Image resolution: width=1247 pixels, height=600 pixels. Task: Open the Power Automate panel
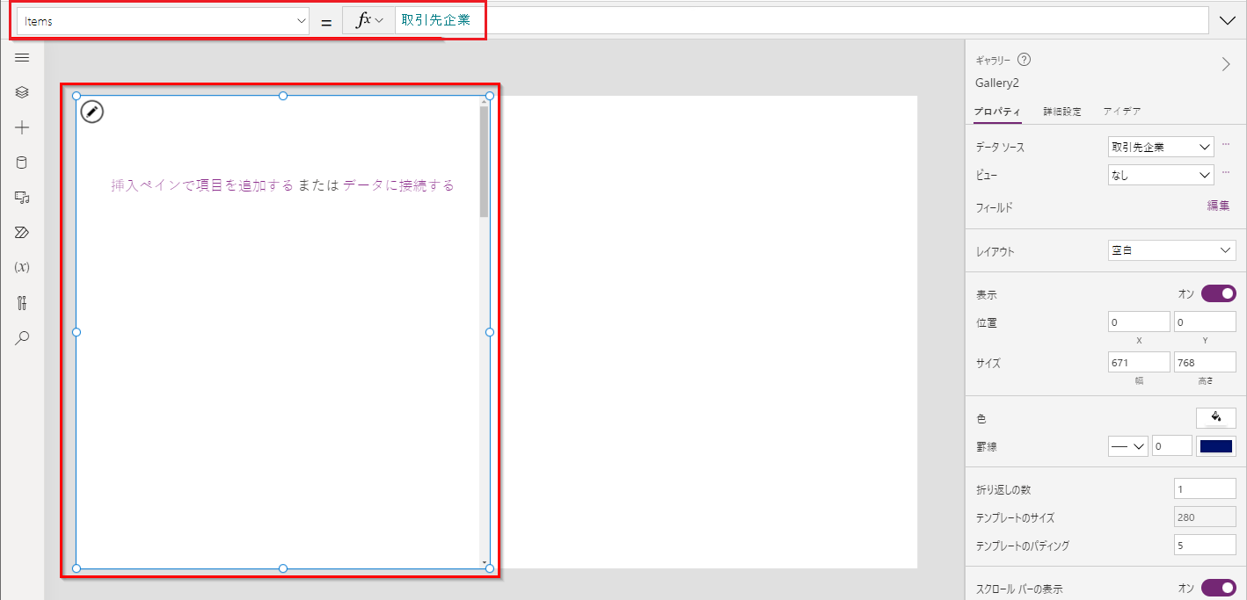coord(22,232)
